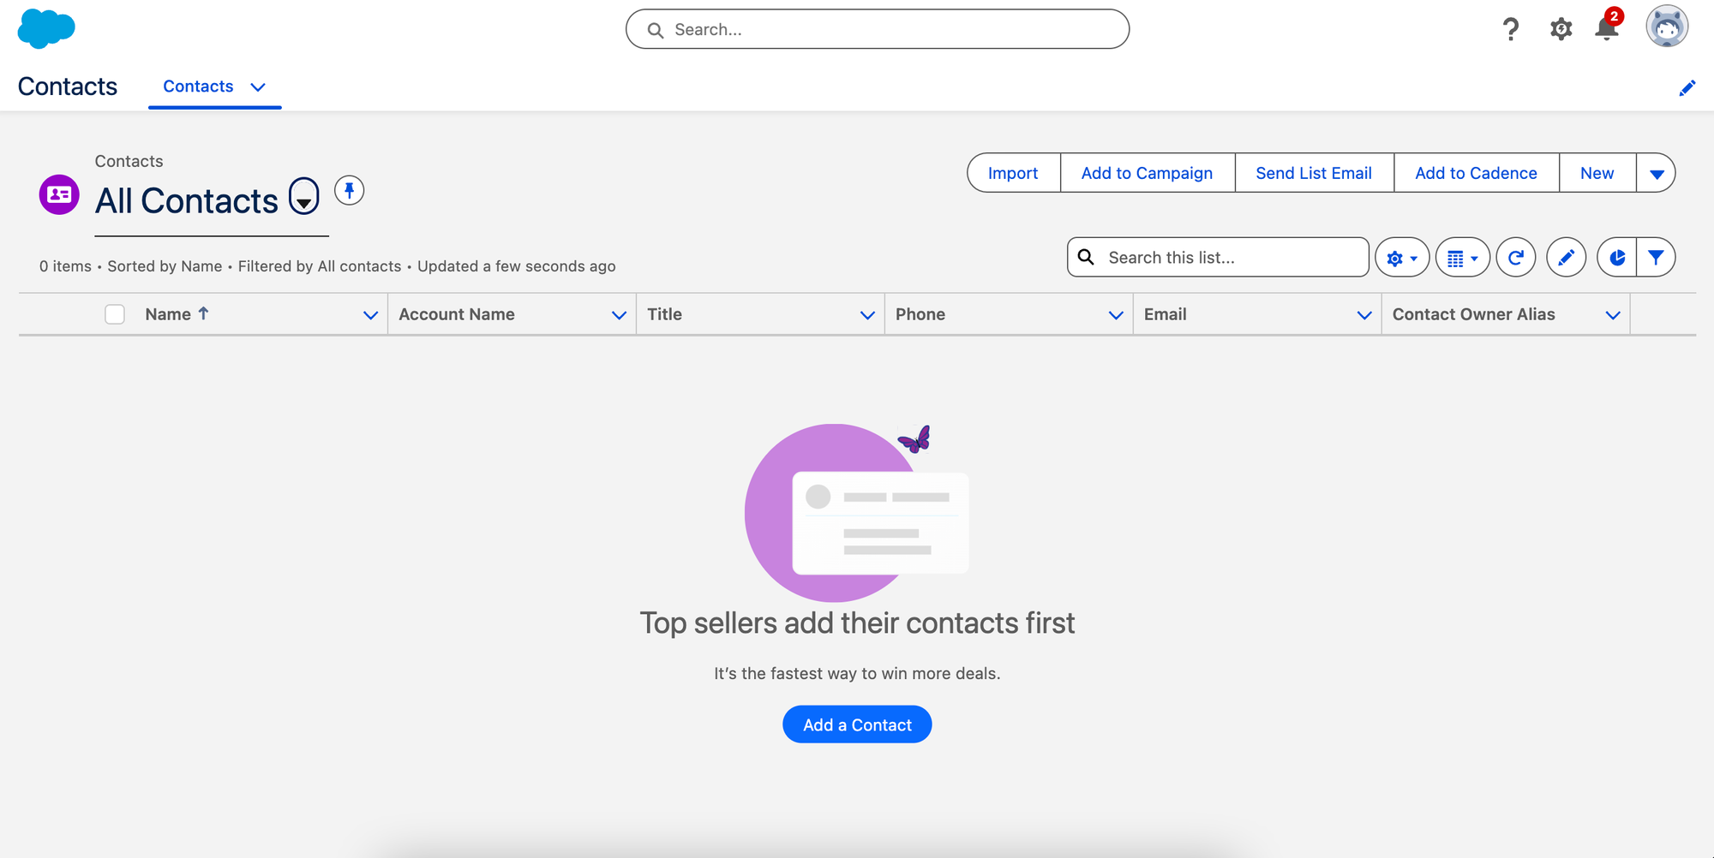This screenshot has height=858, width=1714.
Task: Click the edit page pencil icon
Action: (1687, 87)
